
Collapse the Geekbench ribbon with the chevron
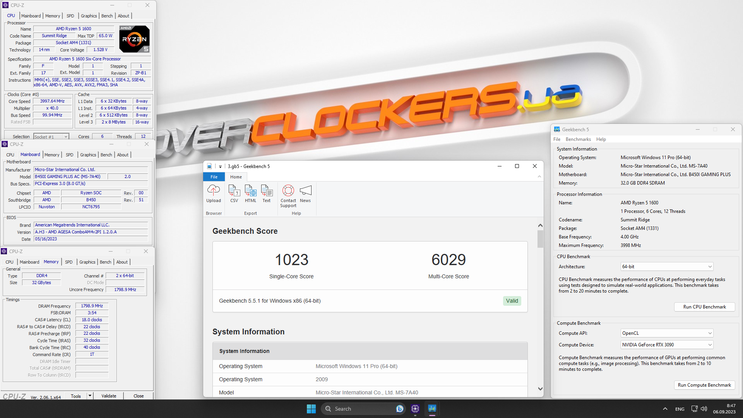(539, 176)
